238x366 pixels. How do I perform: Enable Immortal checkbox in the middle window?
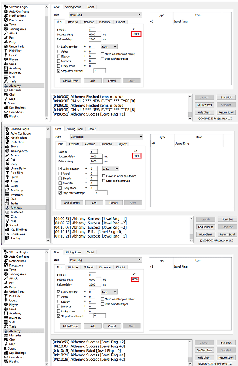point(60,183)
